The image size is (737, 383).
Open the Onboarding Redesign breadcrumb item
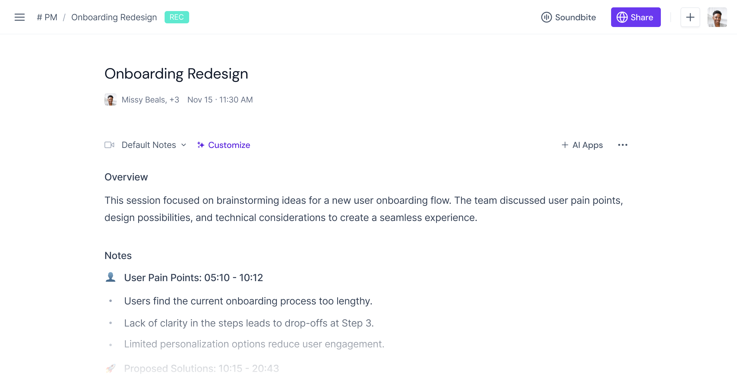114,17
